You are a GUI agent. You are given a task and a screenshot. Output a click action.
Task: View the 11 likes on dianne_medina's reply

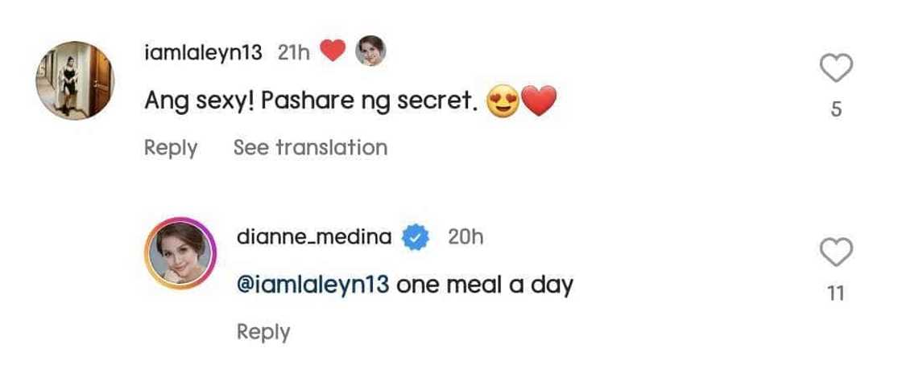pos(836,294)
